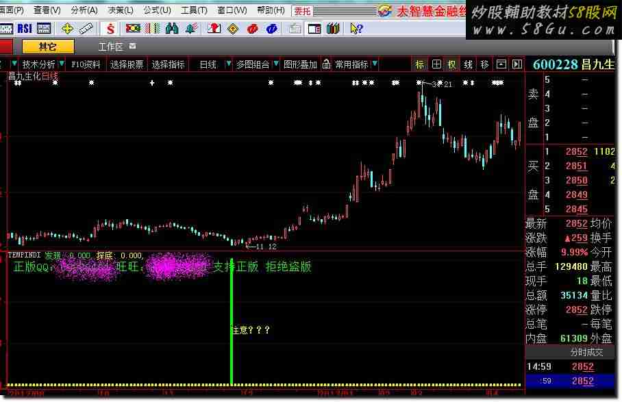Viewport: 622px width, 402px height.
Task: Click the 注意？？？ annotation text
Action: coord(251,330)
